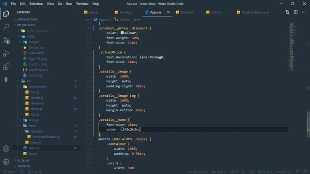Open the feedback icon in status bar

click(x=297, y=172)
